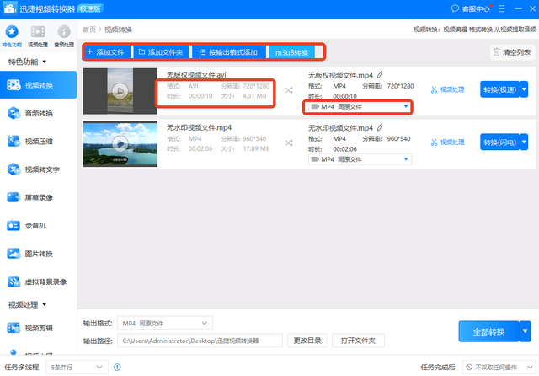Clear the list with 清空列表

pos(512,52)
